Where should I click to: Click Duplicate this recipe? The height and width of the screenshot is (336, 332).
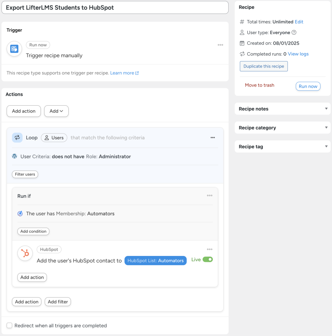click(263, 66)
